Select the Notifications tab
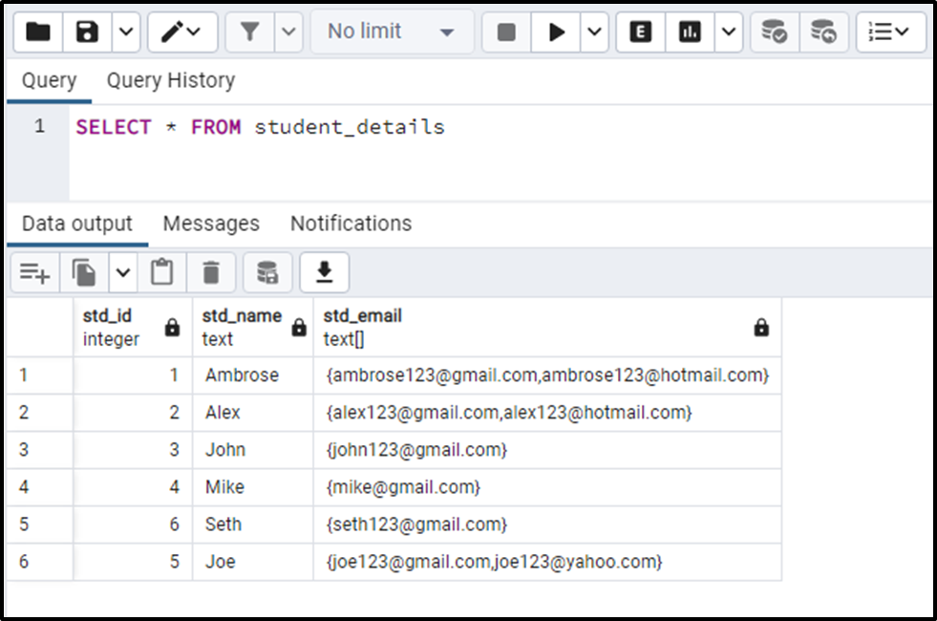This screenshot has height=621, width=937. [351, 223]
